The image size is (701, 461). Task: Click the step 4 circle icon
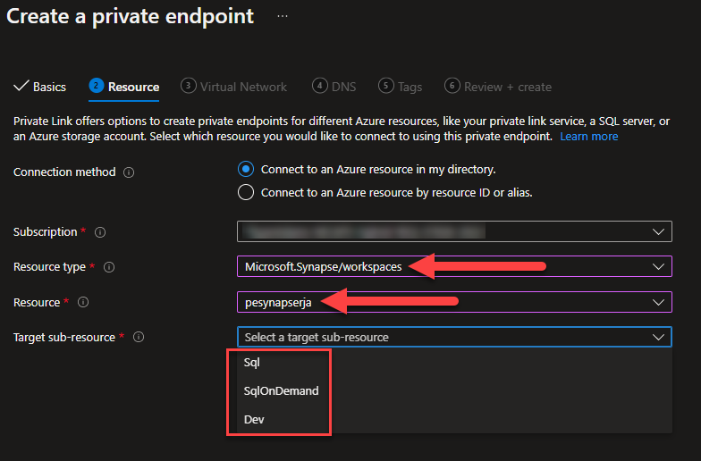320,86
